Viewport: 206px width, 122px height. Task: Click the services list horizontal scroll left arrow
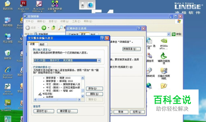(x=35, y=100)
